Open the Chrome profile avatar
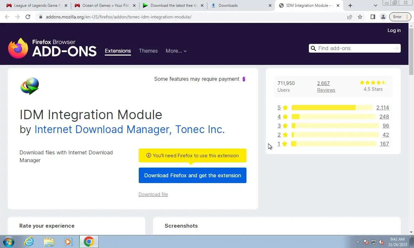This screenshot has width=414, height=248. coord(383,17)
